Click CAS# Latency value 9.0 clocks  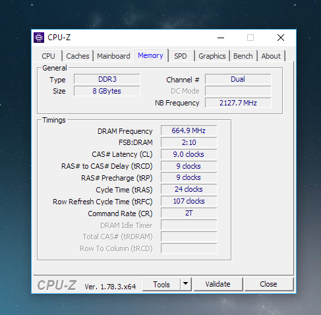(189, 154)
